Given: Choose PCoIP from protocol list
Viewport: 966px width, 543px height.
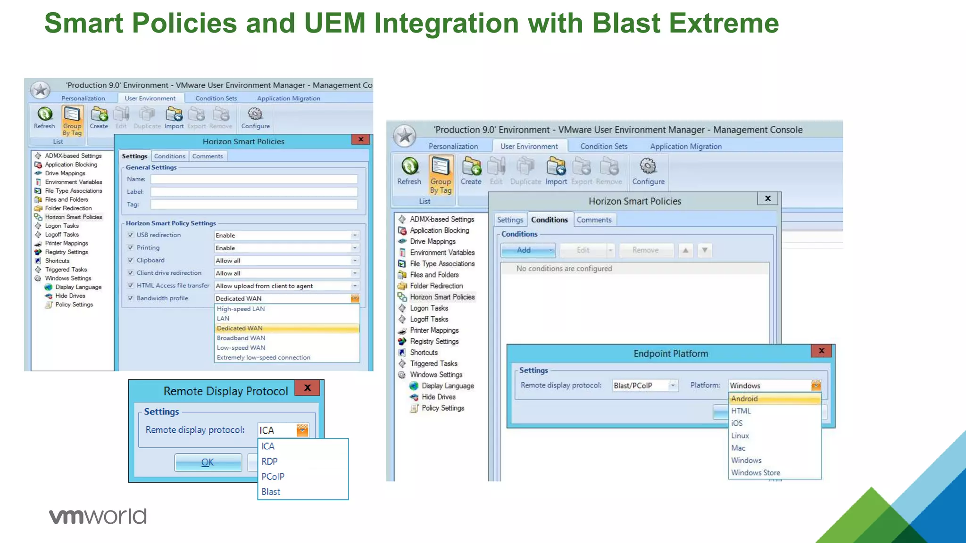Looking at the screenshot, I should tap(303, 477).
